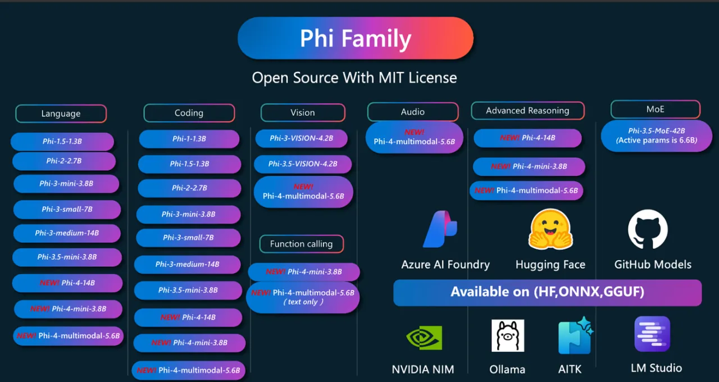
Task: Click the LM Studio purple logo icon
Action: coord(652,334)
